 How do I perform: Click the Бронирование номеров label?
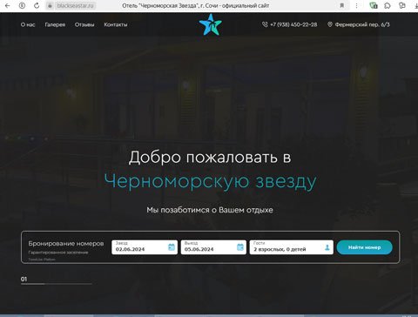(66, 244)
